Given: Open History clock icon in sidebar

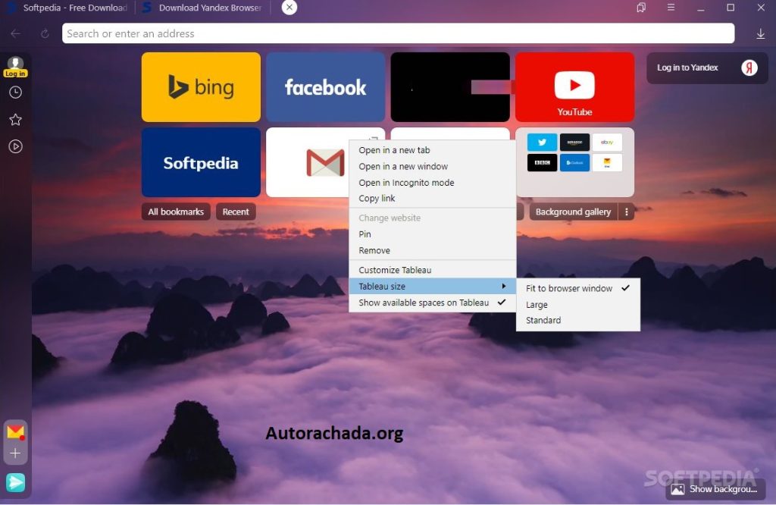Looking at the screenshot, I should [15, 93].
